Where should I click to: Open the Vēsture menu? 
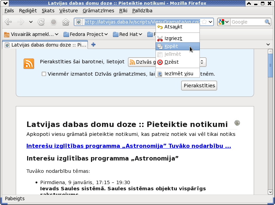(x=68, y=11)
